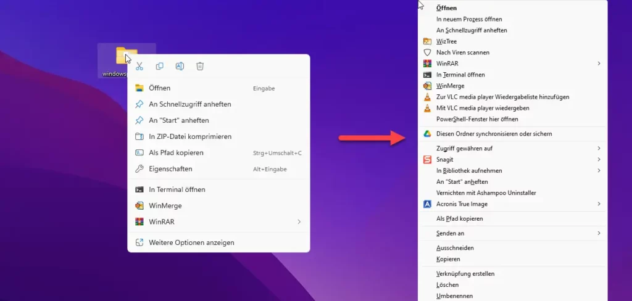Click the WizTree icon in classic menu

[427, 41]
